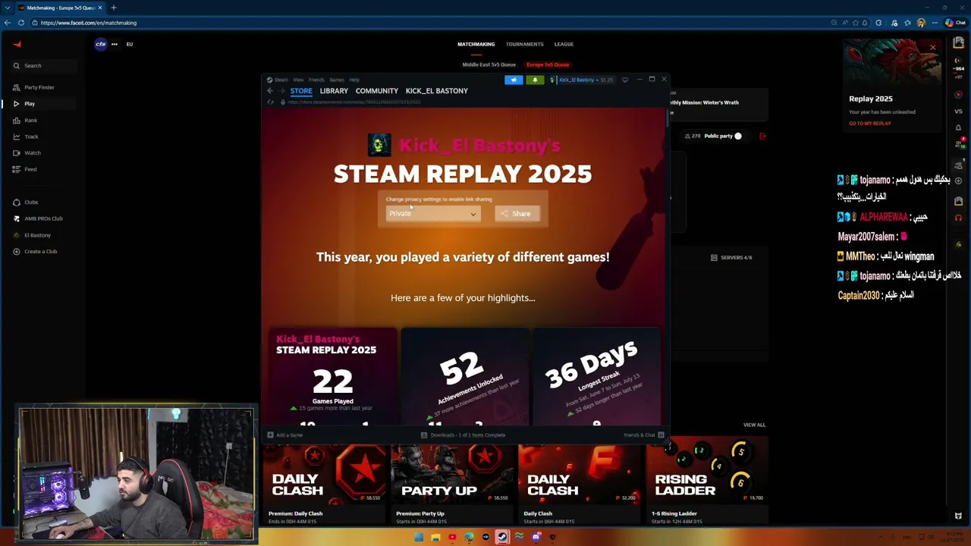Click browser back arrow
The width and height of the screenshot is (971, 546).
click(8, 23)
